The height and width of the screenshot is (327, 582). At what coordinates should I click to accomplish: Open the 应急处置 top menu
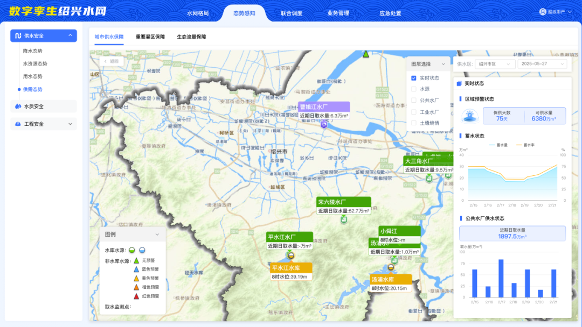[x=390, y=13]
